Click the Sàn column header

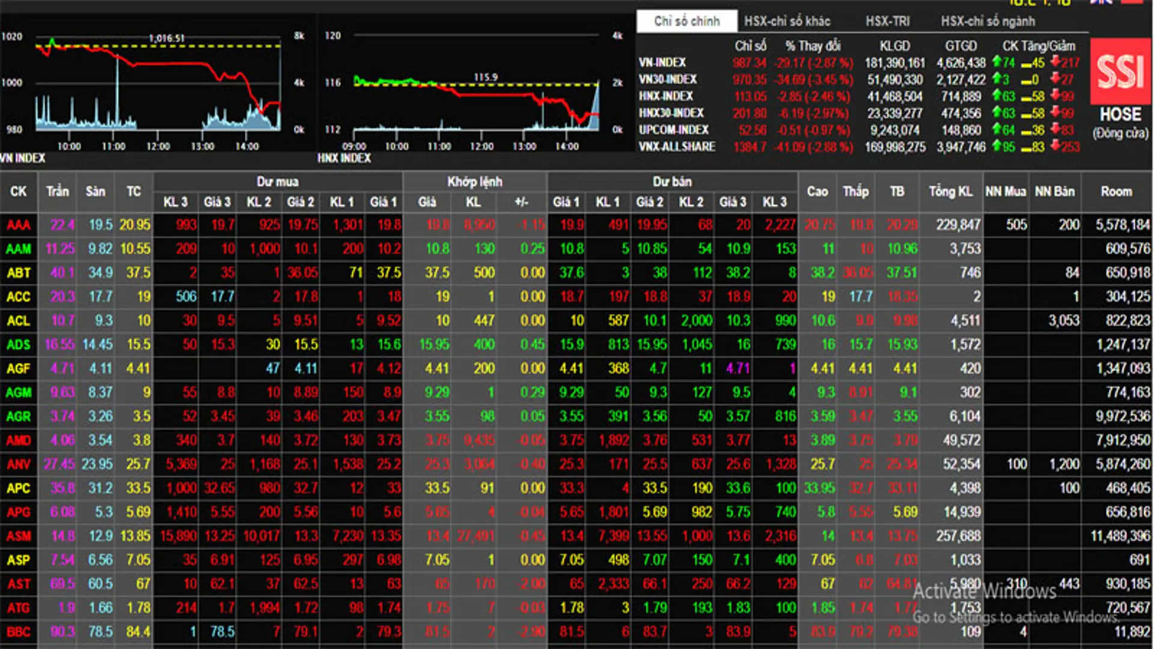(96, 192)
